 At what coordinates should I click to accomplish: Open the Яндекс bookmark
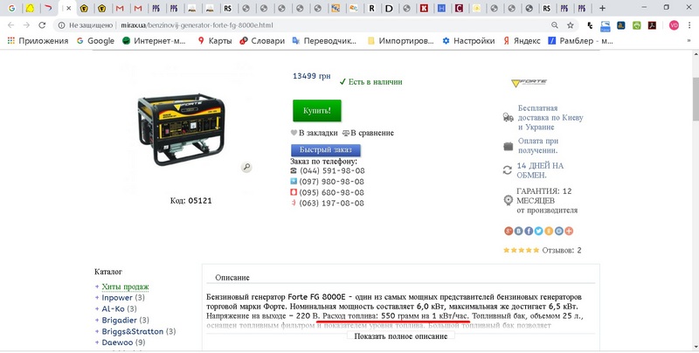[x=522, y=40]
